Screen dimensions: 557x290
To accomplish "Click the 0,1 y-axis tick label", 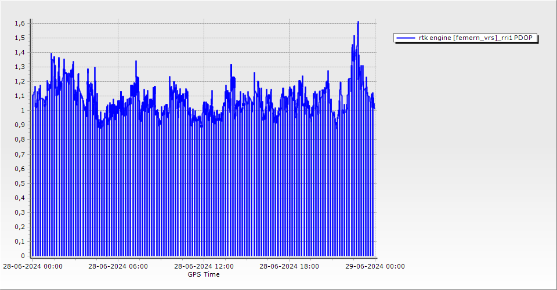I will click(20, 241).
